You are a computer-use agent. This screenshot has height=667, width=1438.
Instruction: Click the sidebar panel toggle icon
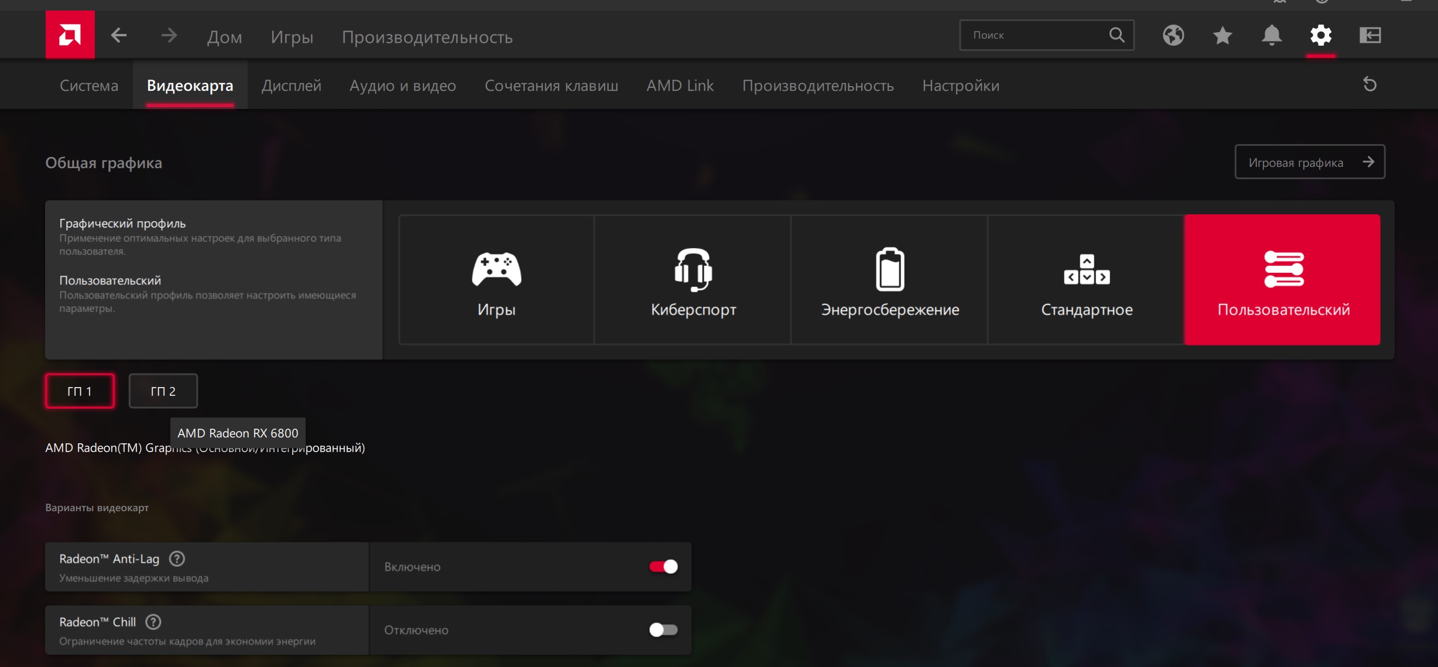click(x=1370, y=35)
